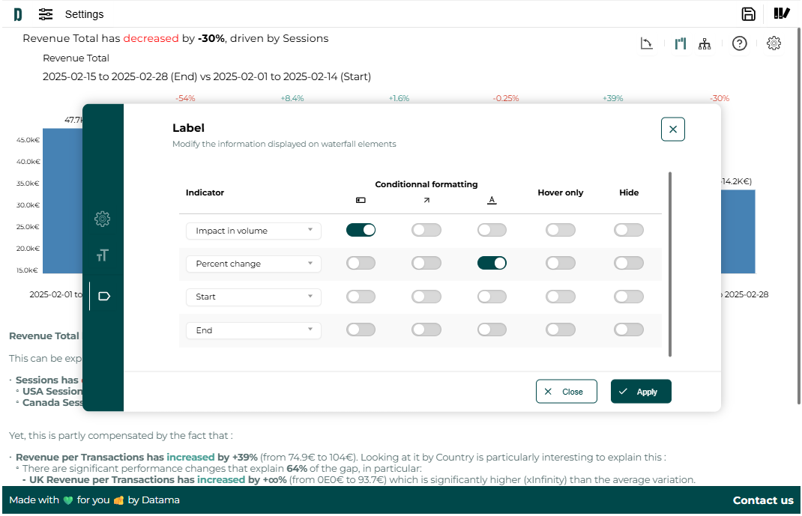This screenshot has height=516, width=802.
Task: Open the help question mark icon
Action: pos(739,43)
